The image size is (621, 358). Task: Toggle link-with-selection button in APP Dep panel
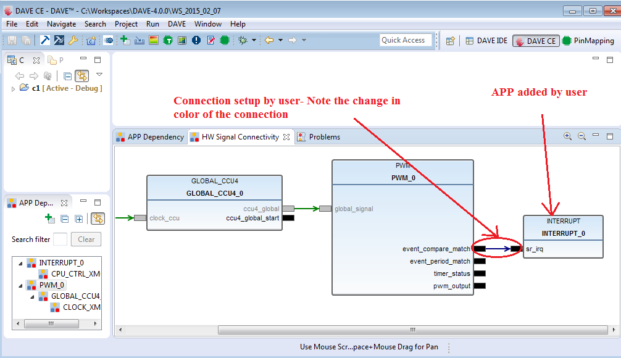98,219
